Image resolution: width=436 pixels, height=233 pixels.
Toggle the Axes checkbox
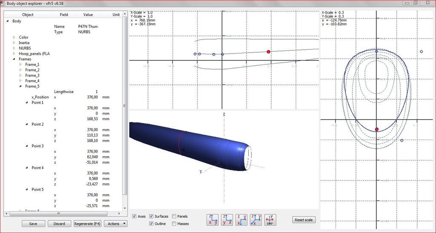click(135, 216)
